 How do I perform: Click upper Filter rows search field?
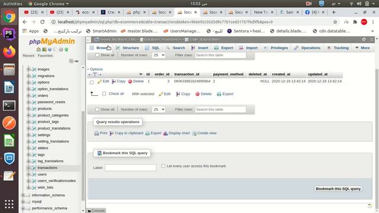pyautogui.click(x=220, y=55)
